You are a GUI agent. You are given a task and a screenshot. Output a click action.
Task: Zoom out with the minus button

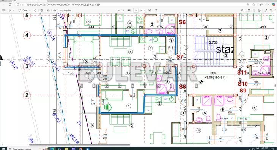click(x=118, y=10)
